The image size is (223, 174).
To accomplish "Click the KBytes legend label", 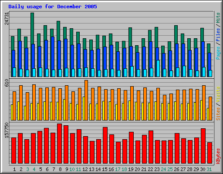I will coord(218,156).
